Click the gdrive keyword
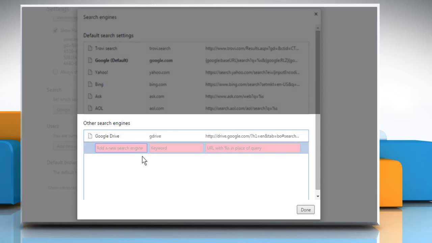The width and height of the screenshot is (432, 243). pos(155,136)
